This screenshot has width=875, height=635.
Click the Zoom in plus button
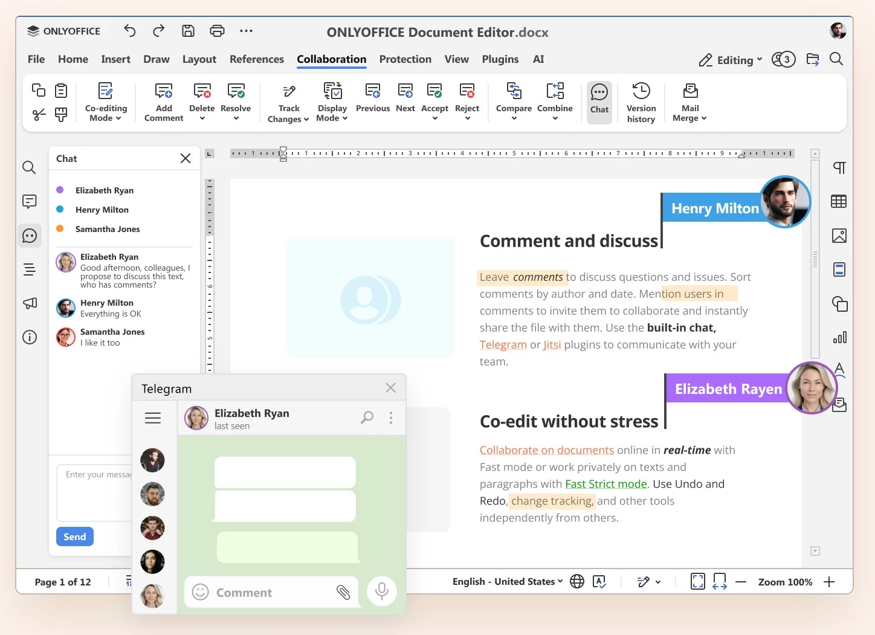click(829, 582)
